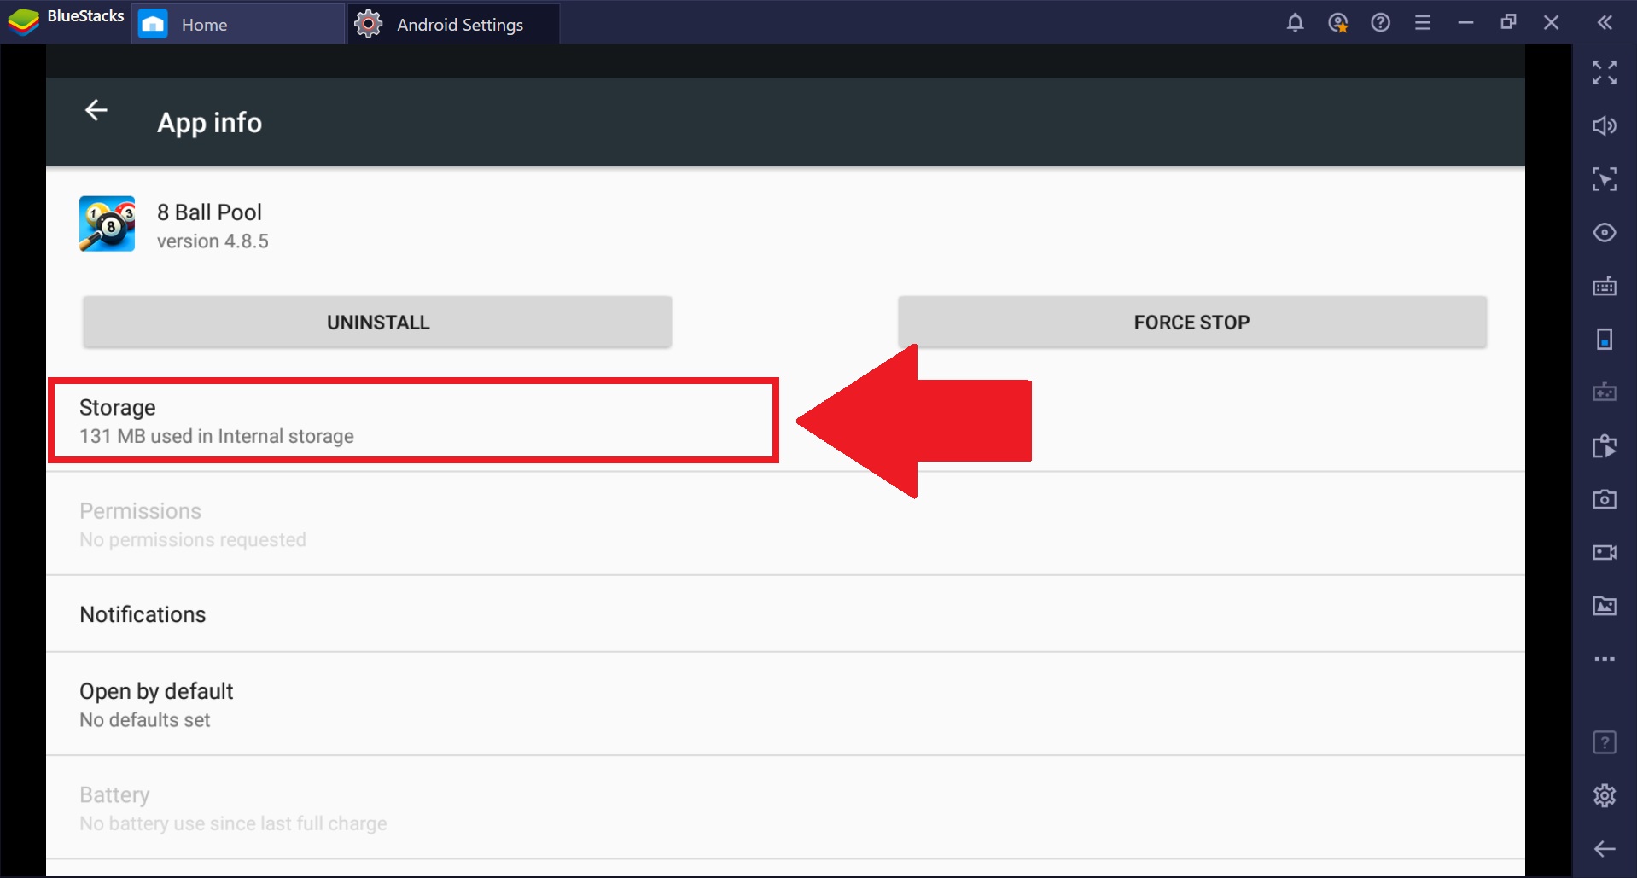Close the BlueStacks window
This screenshot has height=878, width=1637.
point(1552,23)
